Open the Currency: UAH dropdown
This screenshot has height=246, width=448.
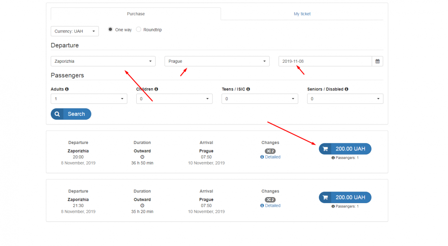[75, 31]
